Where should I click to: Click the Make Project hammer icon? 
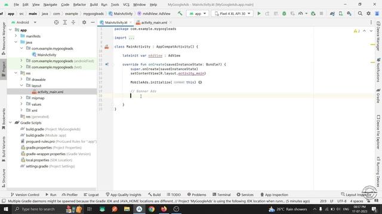tap(180, 14)
